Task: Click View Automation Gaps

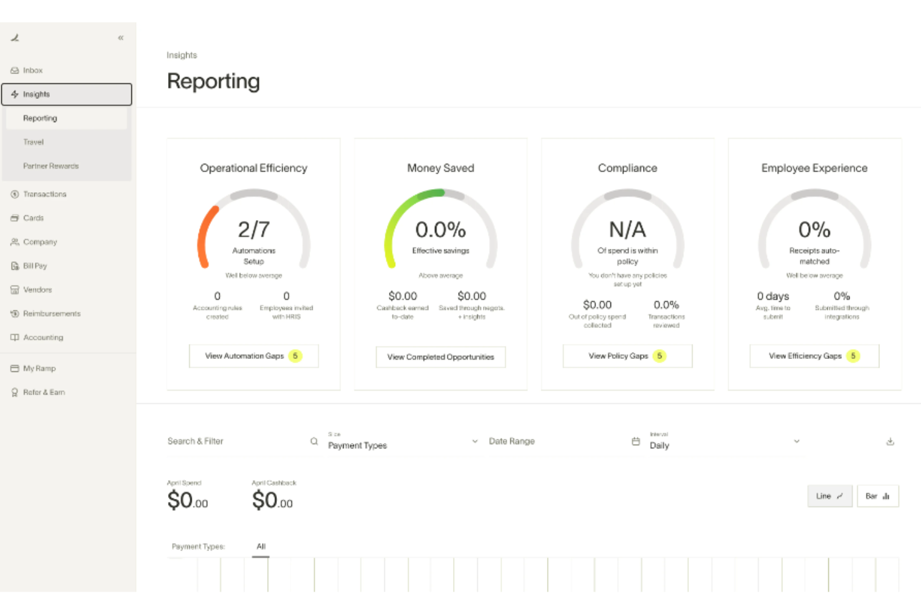Action: tap(253, 356)
